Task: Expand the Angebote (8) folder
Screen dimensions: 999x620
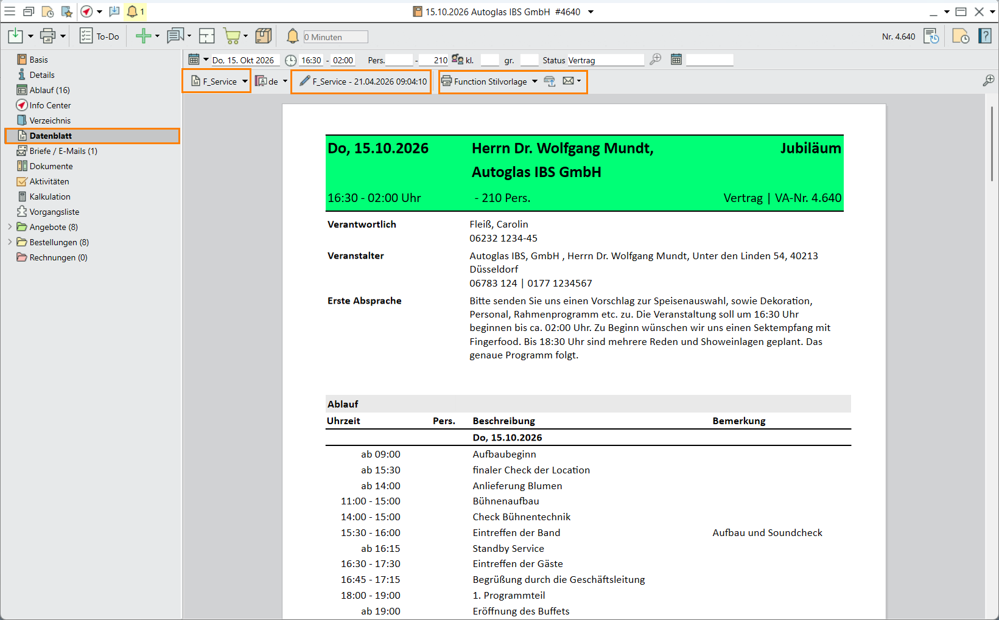Action: (x=10, y=227)
